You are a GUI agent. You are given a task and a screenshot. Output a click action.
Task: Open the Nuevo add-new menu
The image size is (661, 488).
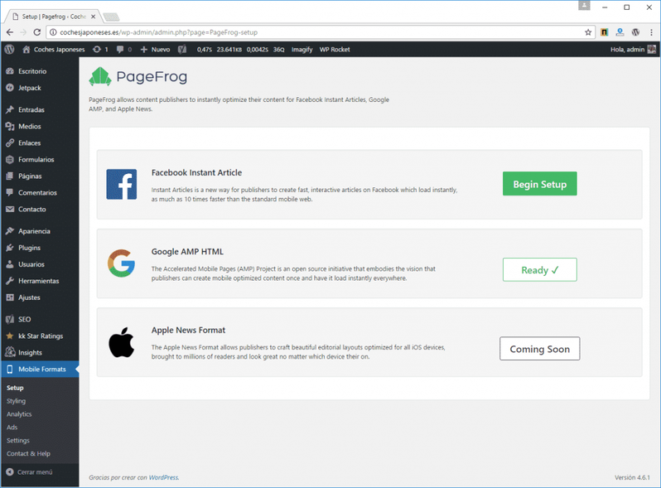coord(155,50)
